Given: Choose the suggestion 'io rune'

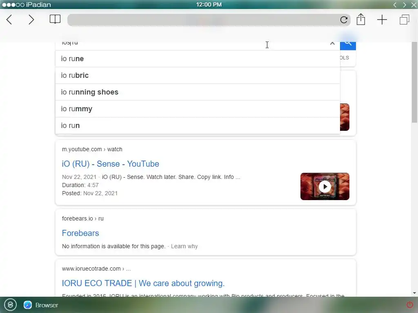Looking at the screenshot, I should coord(198,59).
